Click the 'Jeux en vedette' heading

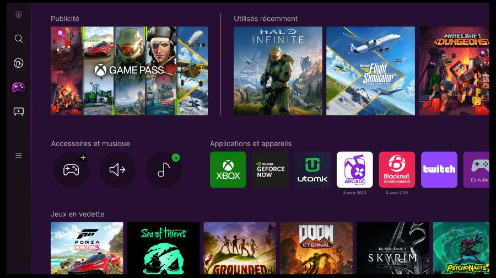(x=78, y=214)
